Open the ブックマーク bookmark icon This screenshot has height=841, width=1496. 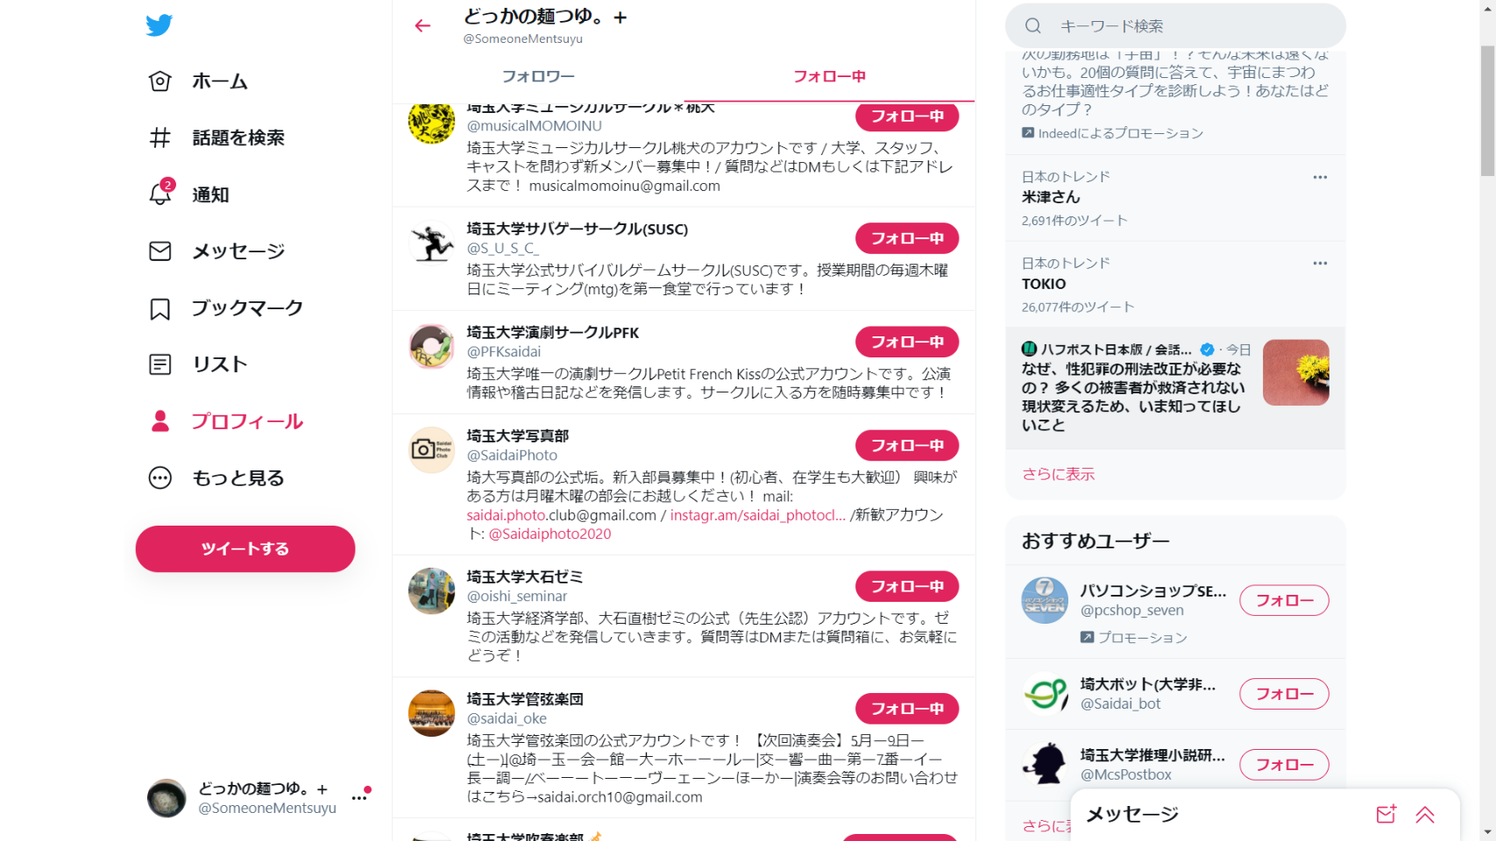click(160, 308)
